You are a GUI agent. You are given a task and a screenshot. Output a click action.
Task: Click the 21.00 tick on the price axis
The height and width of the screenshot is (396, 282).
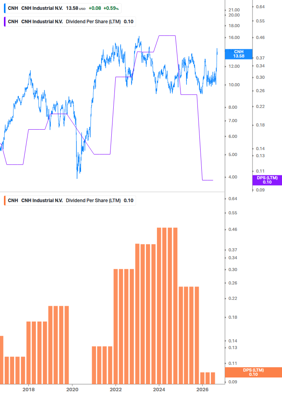tap(234, 10)
